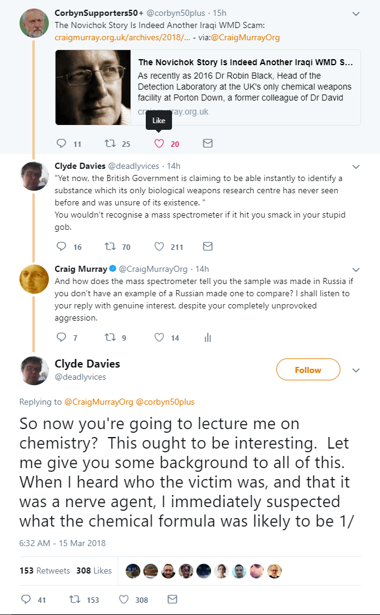Follow Clyde Davies

point(308,369)
